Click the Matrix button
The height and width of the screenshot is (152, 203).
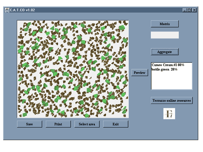(165, 24)
